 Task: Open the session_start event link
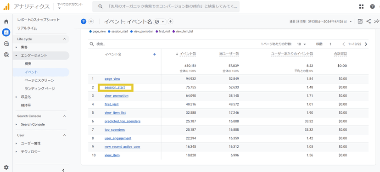click(115, 87)
